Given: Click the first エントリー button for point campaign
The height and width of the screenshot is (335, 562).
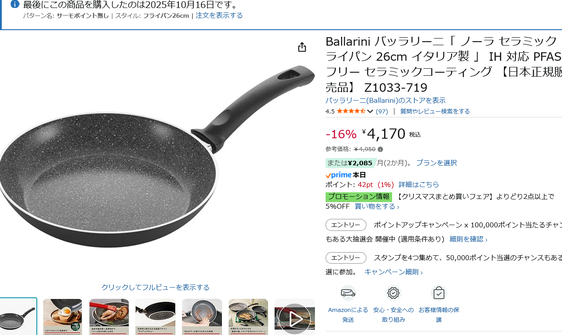Looking at the screenshot, I should tap(346, 225).
